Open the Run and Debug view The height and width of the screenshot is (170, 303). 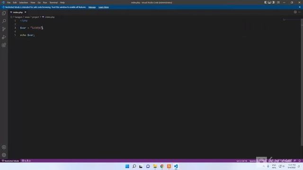click(4, 37)
